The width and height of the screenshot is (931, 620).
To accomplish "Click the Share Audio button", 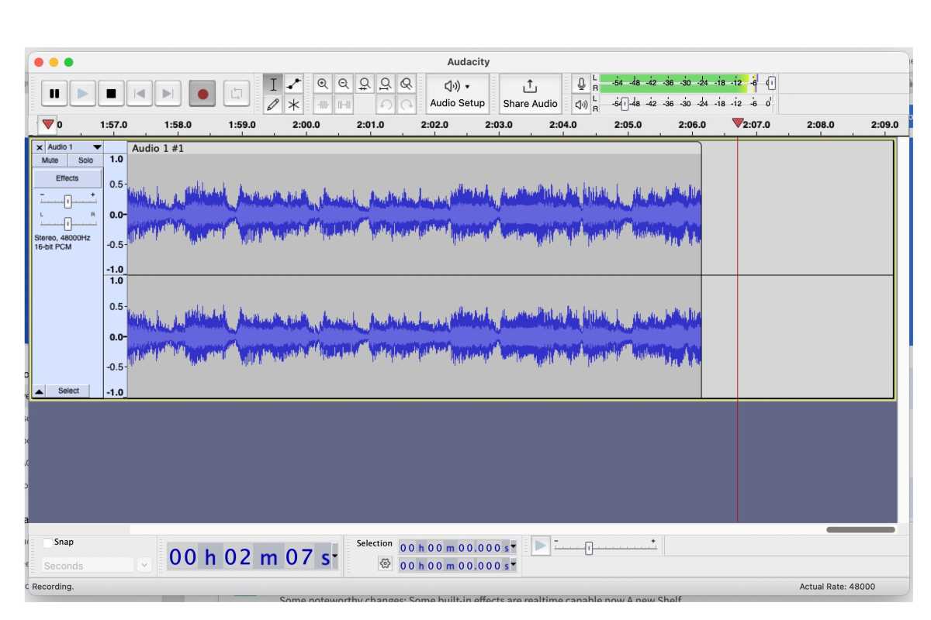I will click(530, 94).
